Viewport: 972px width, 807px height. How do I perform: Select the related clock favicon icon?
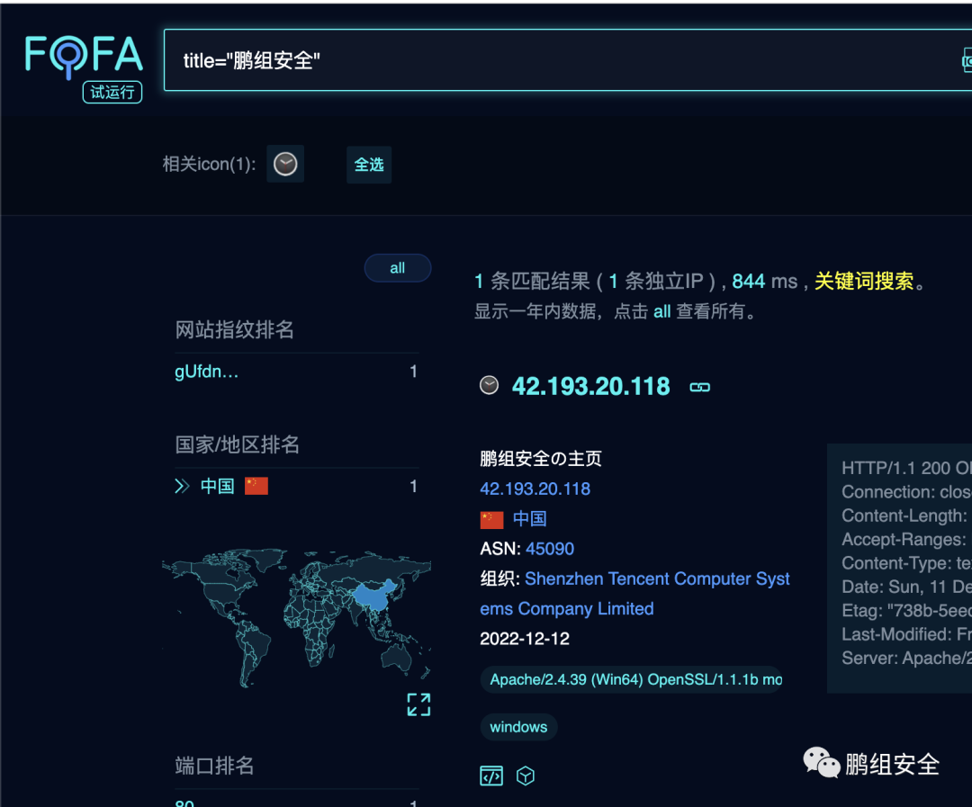(x=285, y=164)
